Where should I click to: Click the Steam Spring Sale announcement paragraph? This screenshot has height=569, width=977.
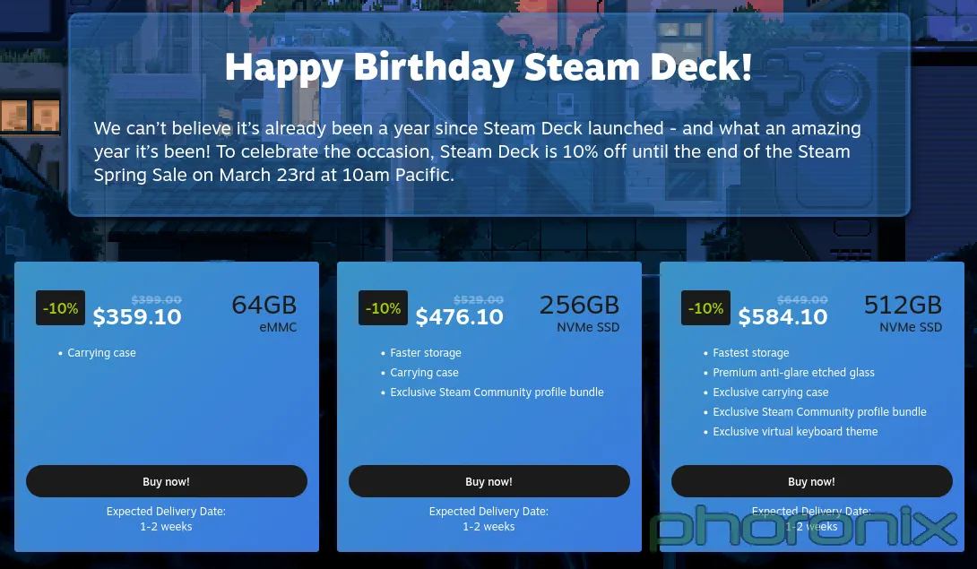coord(477,151)
